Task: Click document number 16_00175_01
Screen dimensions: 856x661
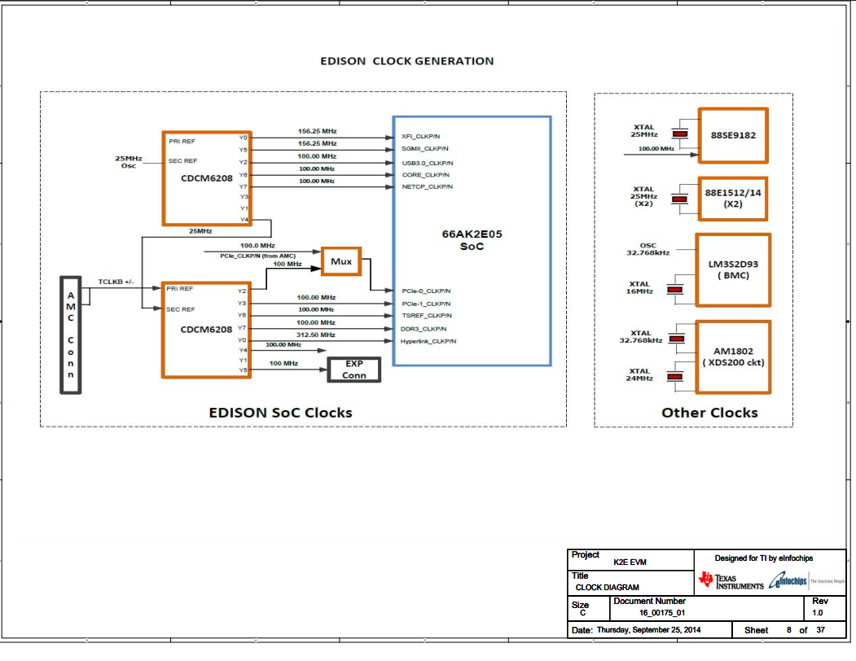Action: pos(662,612)
